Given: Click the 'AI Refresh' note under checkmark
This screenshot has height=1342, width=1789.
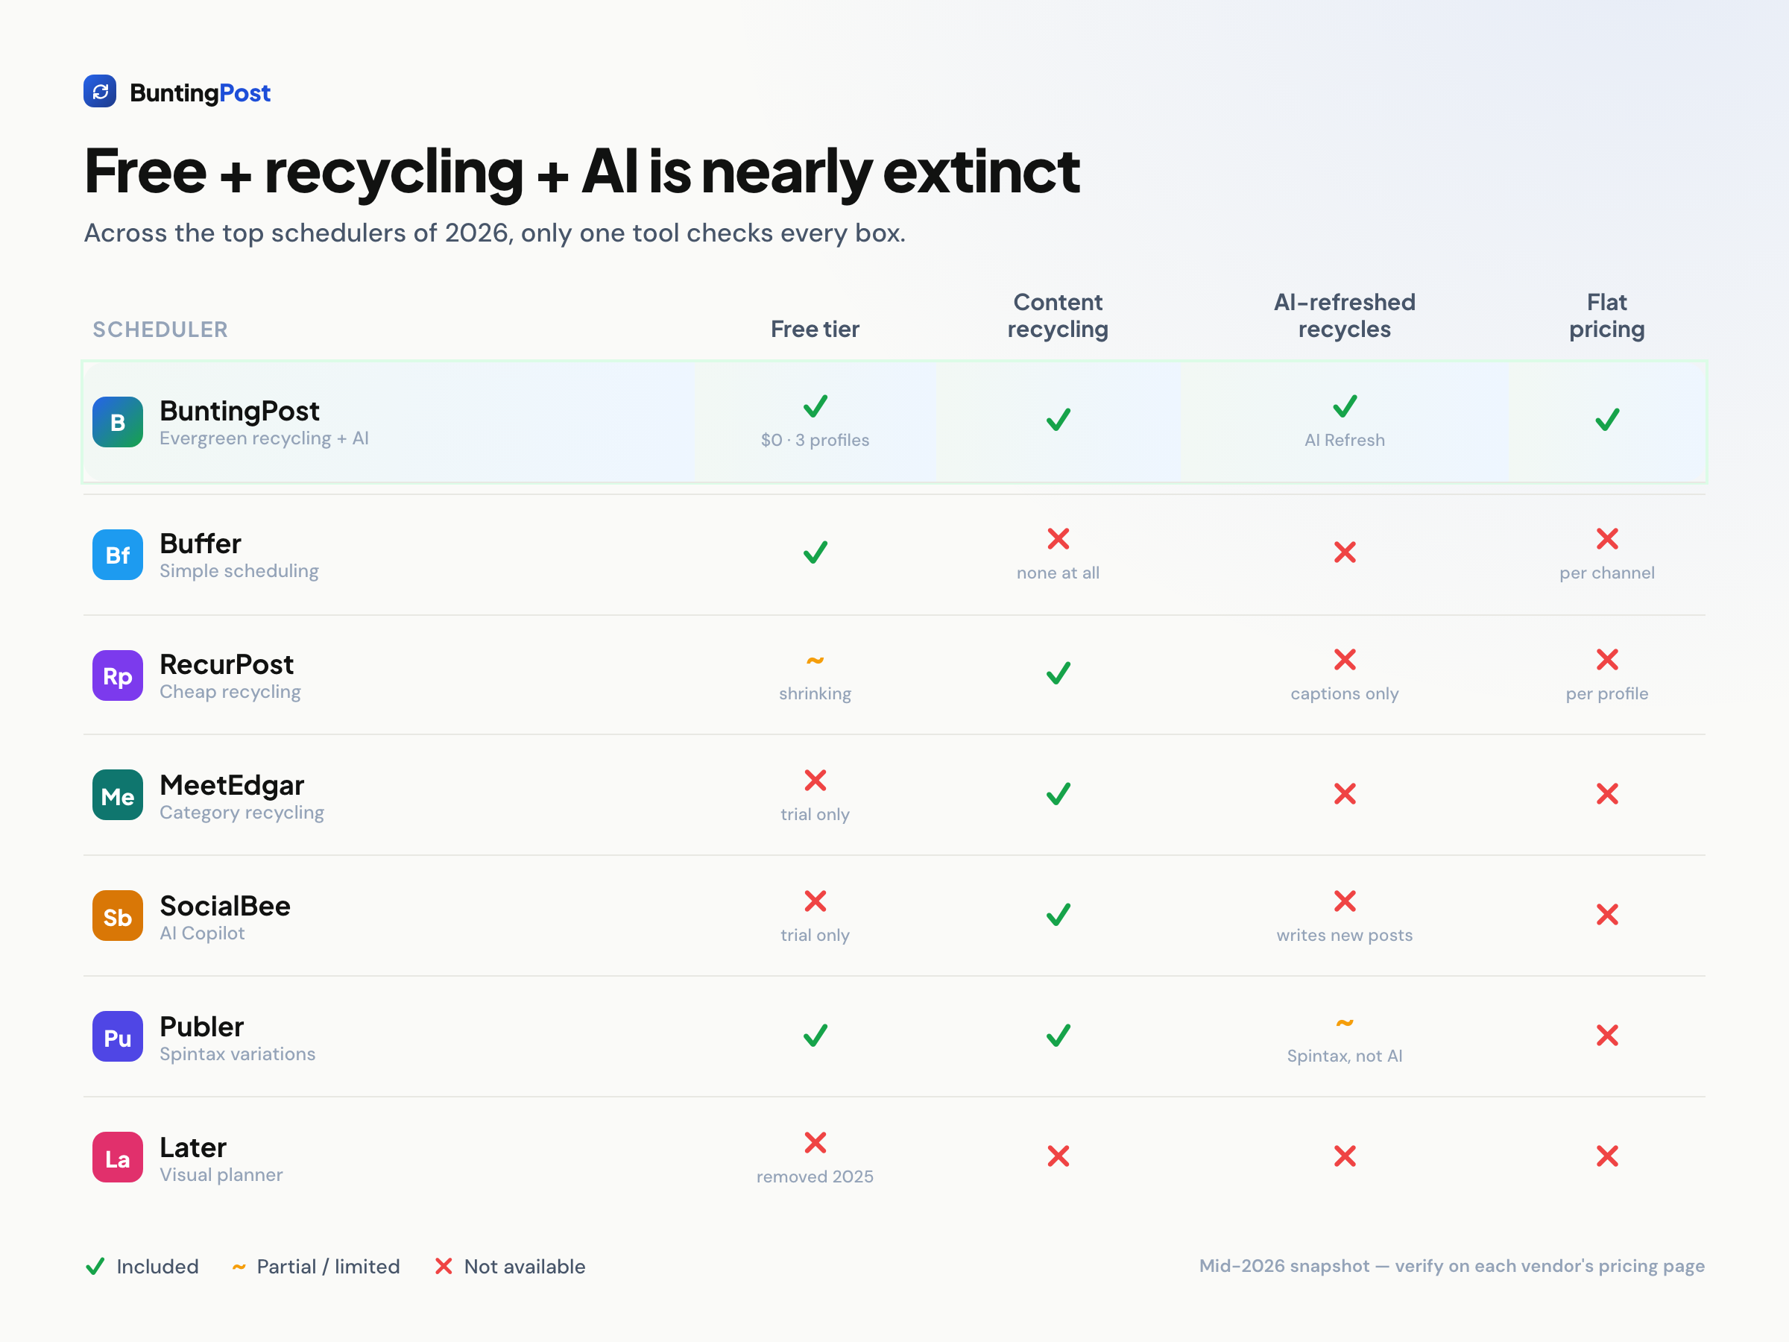Looking at the screenshot, I should coord(1344,440).
